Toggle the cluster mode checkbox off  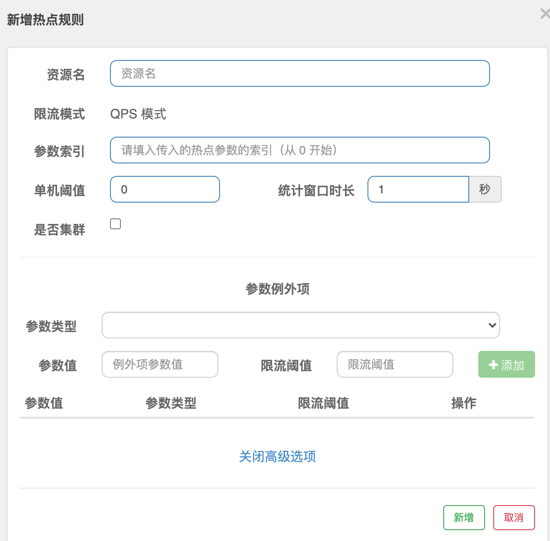pyautogui.click(x=115, y=224)
